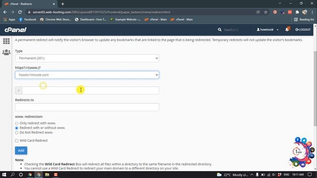The height and width of the screenshot is (178, 317).
Task: Click the Redirects to input field
Action: point(87,107)
